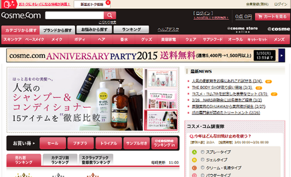Open the 美容家電 category
Viewport: 291px width, 177px height.
click(x=168, y=39)
